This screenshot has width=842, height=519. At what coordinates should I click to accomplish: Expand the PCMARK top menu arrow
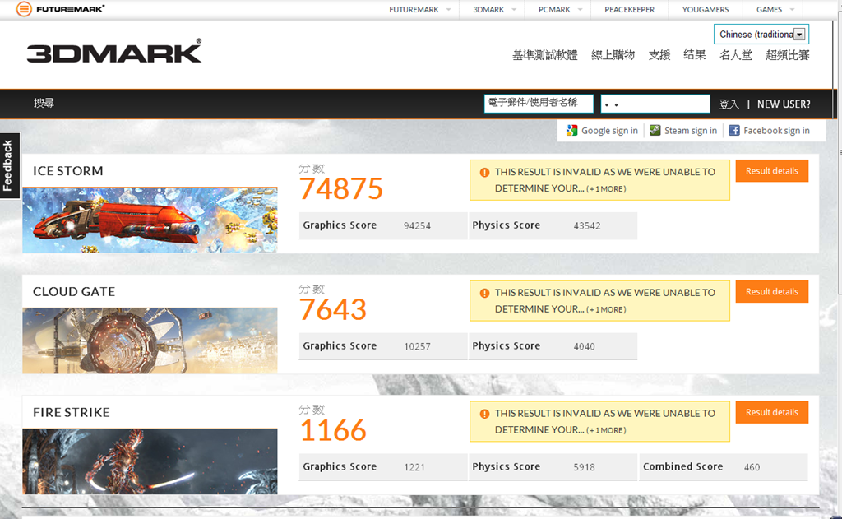580,10
